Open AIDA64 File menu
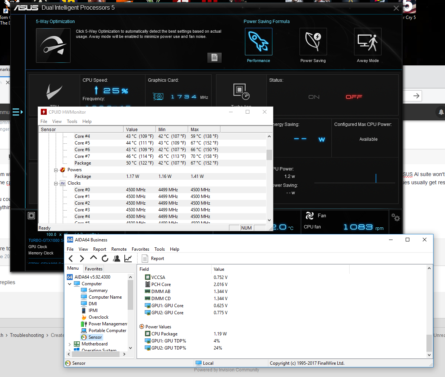Viewport: 445px width, 377px height. pos(70,249)
